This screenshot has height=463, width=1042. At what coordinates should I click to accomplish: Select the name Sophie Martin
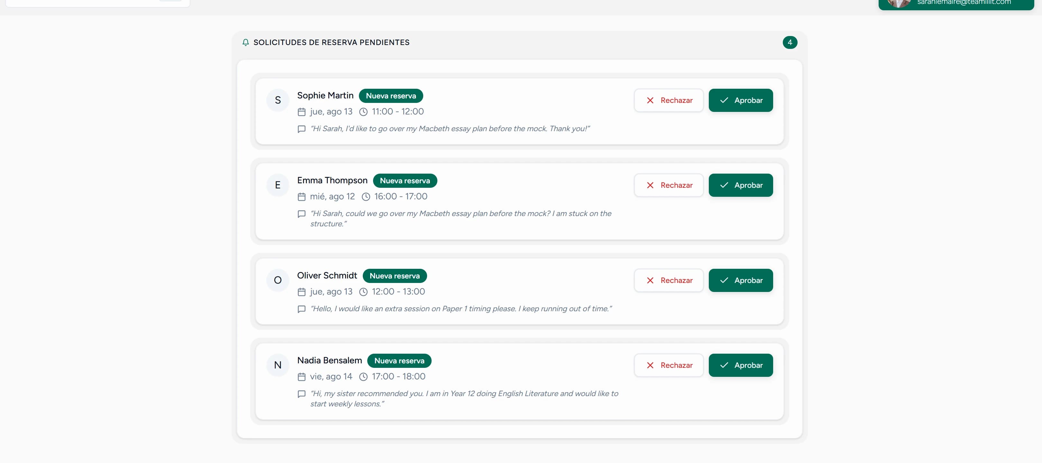pyautogui.click(x=325, y=95)
